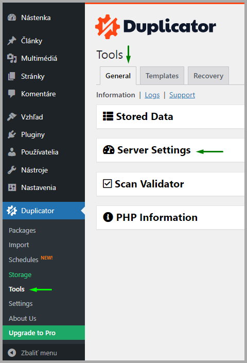The image size is (247, 363).
Task: Switch to the Recovery tab
Action: (x=208, y=76)
